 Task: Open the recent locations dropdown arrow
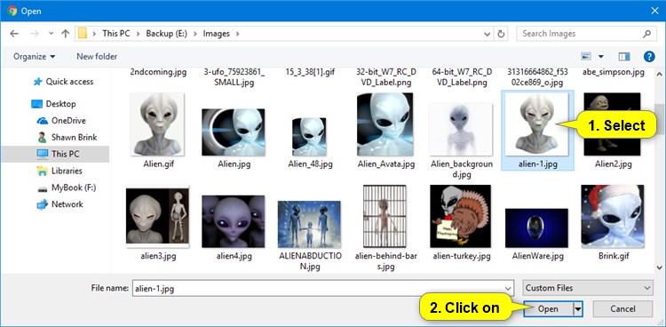(51, 34)
